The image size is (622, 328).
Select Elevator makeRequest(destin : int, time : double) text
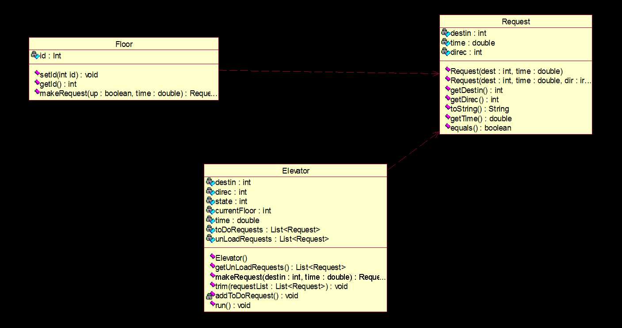[x=301, y=277]
